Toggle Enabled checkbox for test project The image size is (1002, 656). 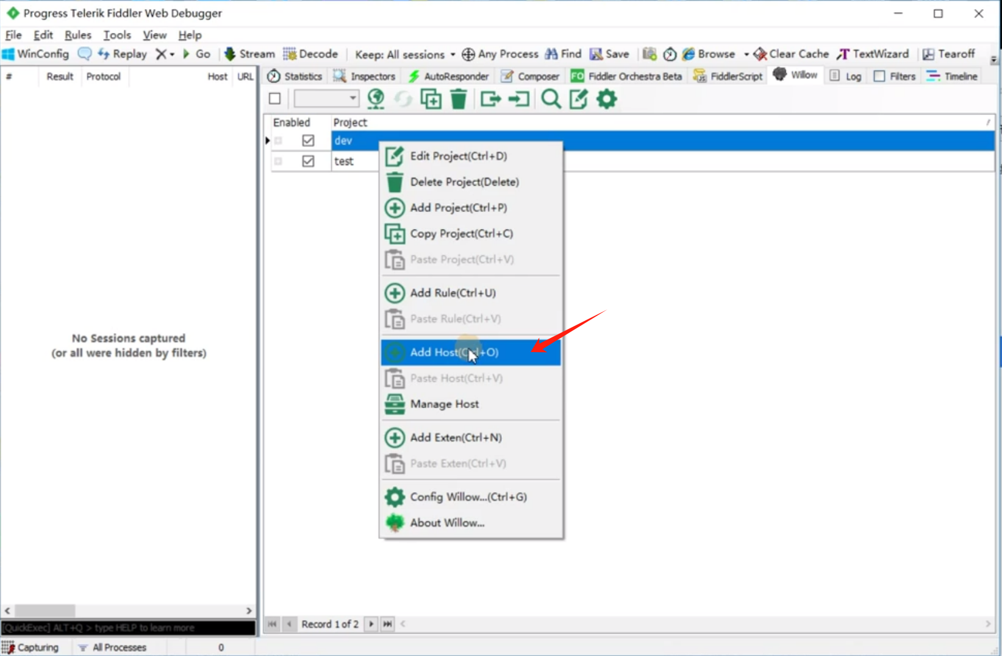click(308, 161)
